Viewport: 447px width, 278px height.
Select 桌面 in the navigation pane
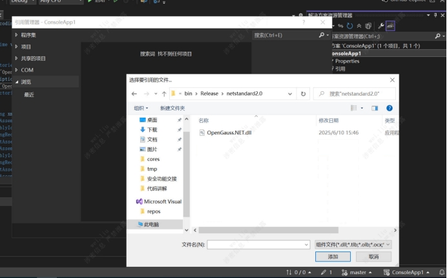coord(152,120)
